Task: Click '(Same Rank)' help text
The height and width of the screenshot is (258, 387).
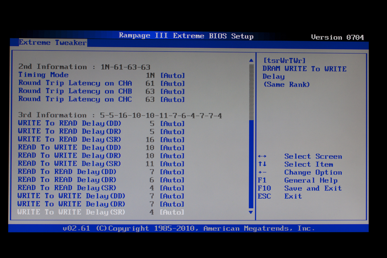Action: tap(287, 85)
